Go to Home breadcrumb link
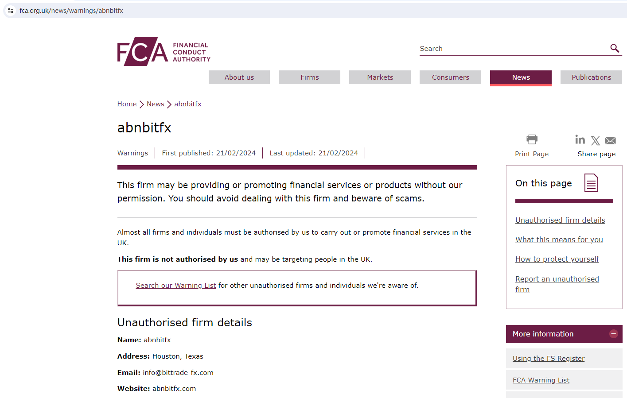The width and height of the screenshot is (627, 398). [x=127, y=104]
